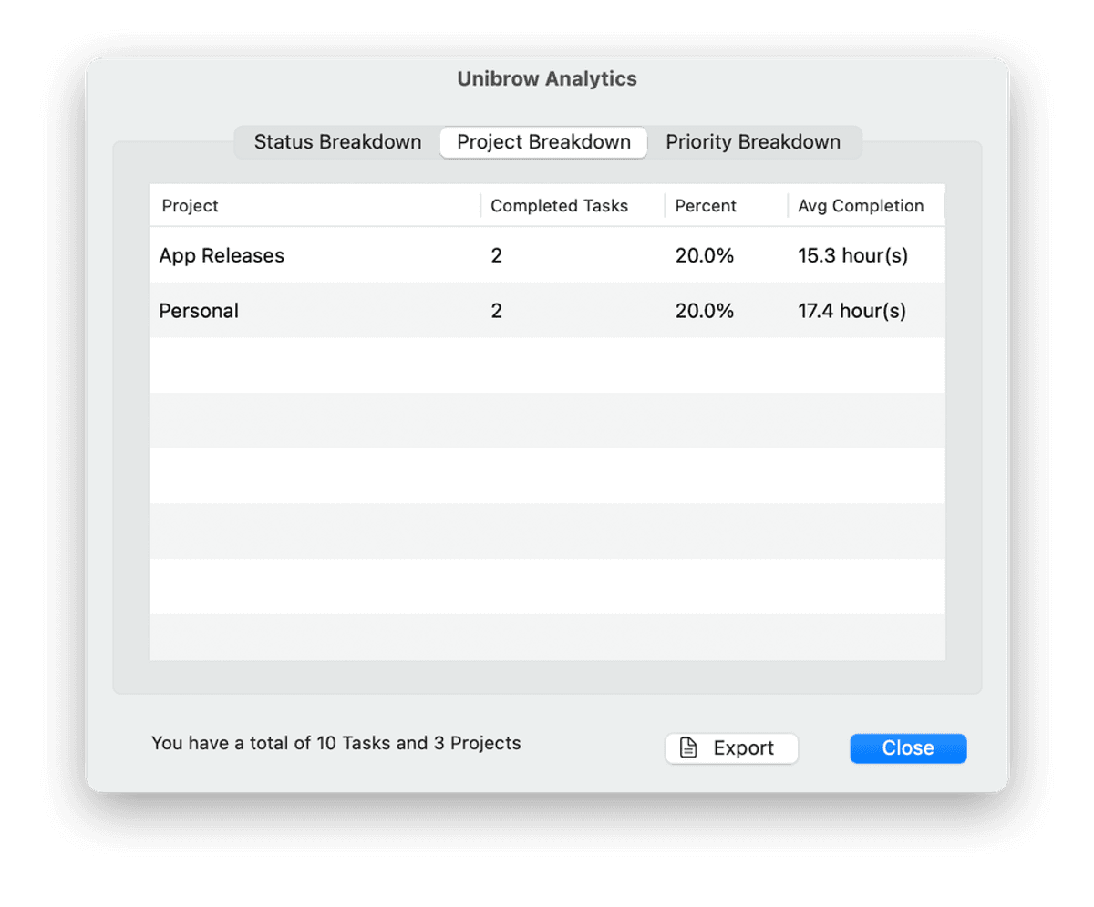Sort by the Avg Completion column header
Image resolution: width=1094 pixels, height=907 pixels.
861,206
